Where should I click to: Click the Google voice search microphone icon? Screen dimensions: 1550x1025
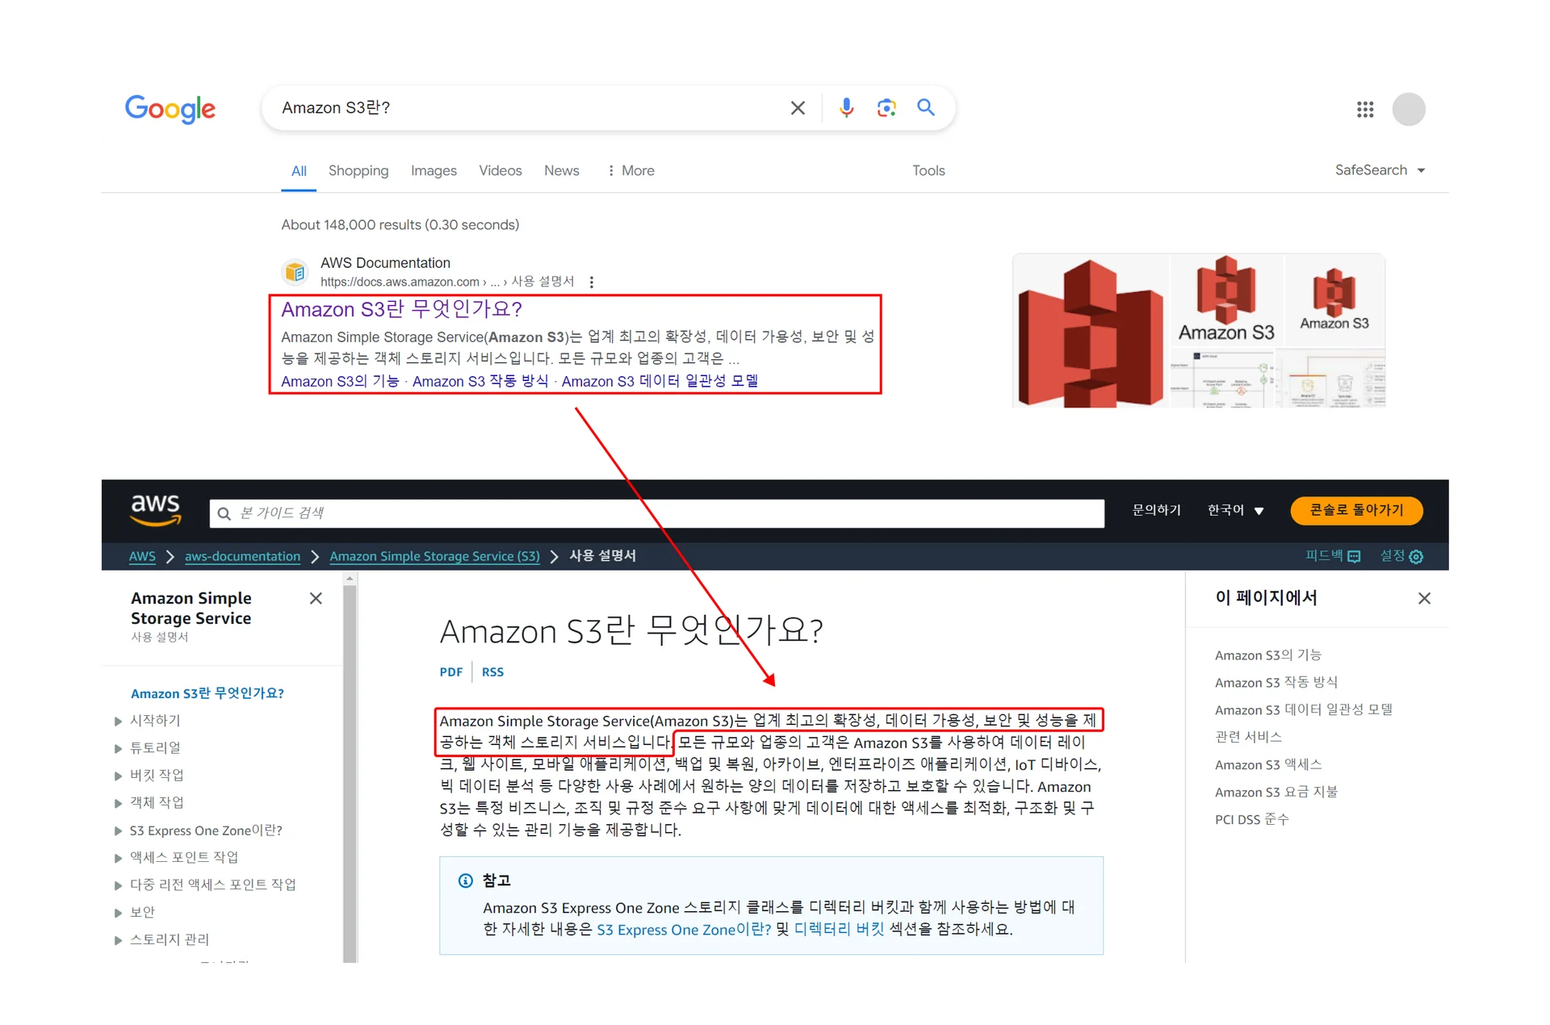(845, 107)
